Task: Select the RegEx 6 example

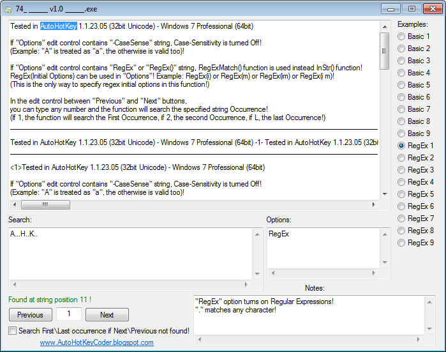Action: coord(415,206)
